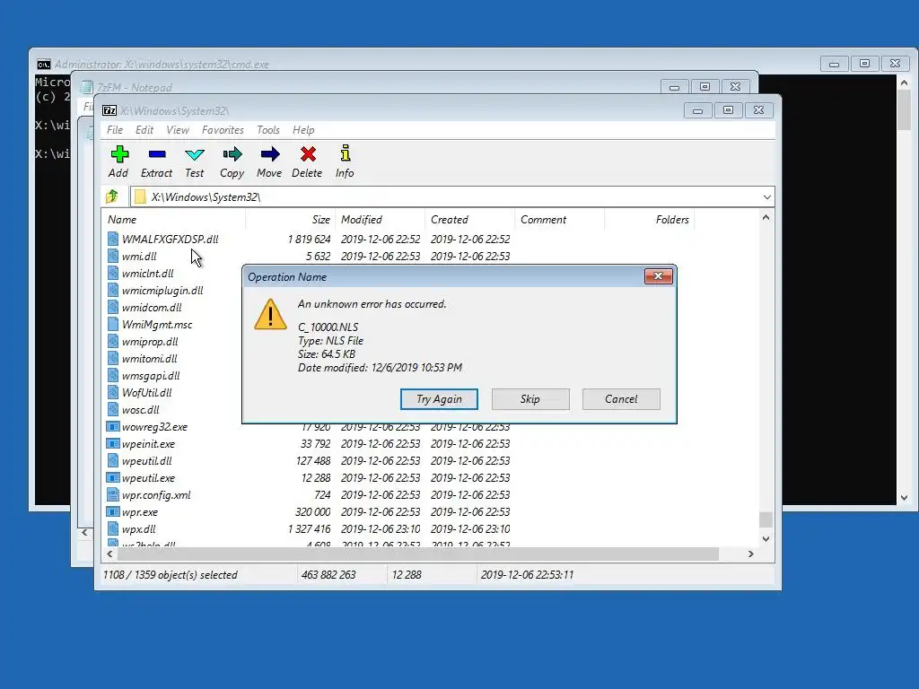
Task: Click cmd window scroll up arrow
Action: (x=905, y=83)
